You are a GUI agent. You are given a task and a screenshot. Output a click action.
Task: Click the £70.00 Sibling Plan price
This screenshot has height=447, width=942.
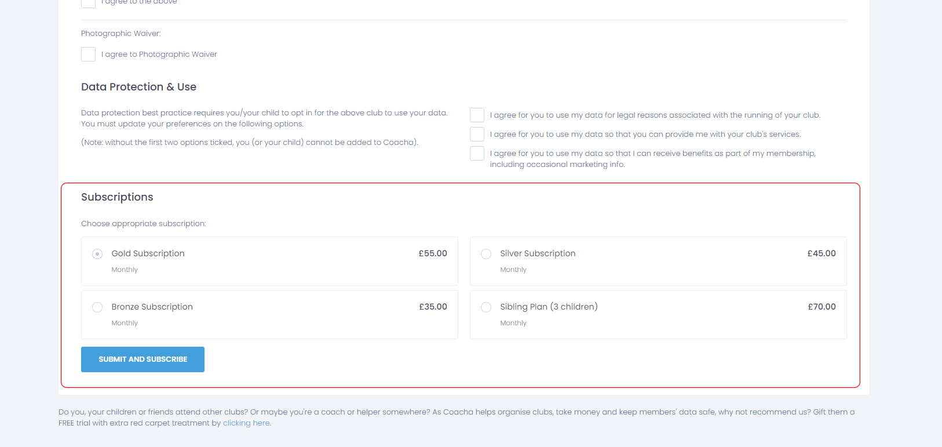821,307
